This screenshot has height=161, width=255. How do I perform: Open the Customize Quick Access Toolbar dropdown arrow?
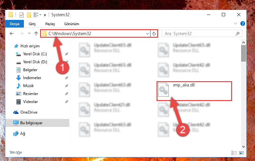[45, 15]
